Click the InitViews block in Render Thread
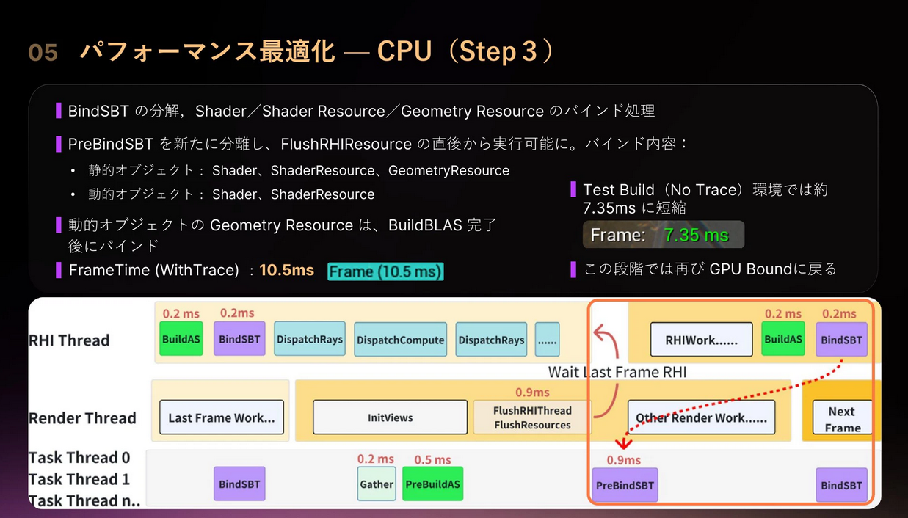Viewport: 908px width, 518px height. pos(390,417)
